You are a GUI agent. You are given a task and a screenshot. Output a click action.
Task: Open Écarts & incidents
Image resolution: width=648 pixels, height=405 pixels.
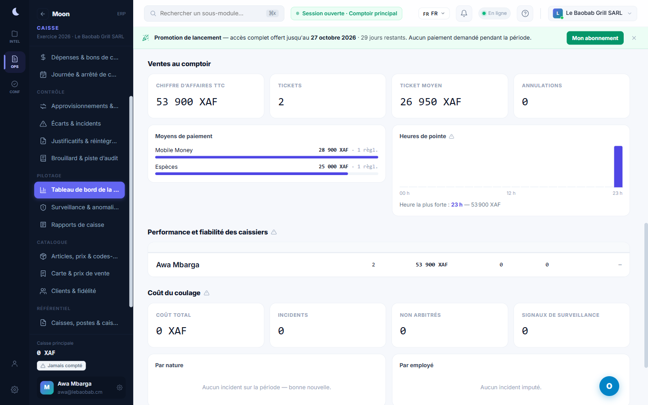click(79, 123)
